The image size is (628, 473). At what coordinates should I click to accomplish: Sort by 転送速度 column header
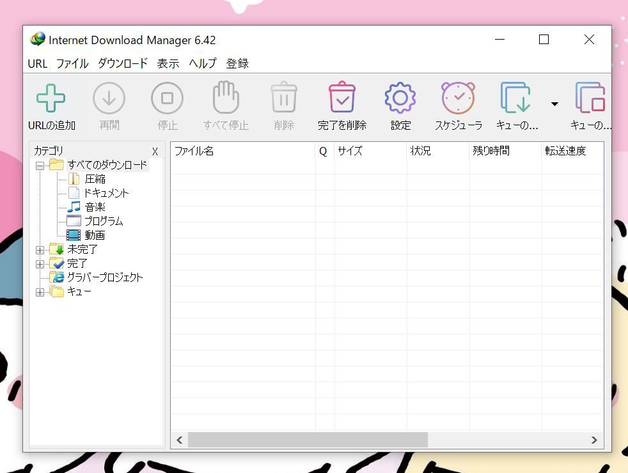[572, 151]
